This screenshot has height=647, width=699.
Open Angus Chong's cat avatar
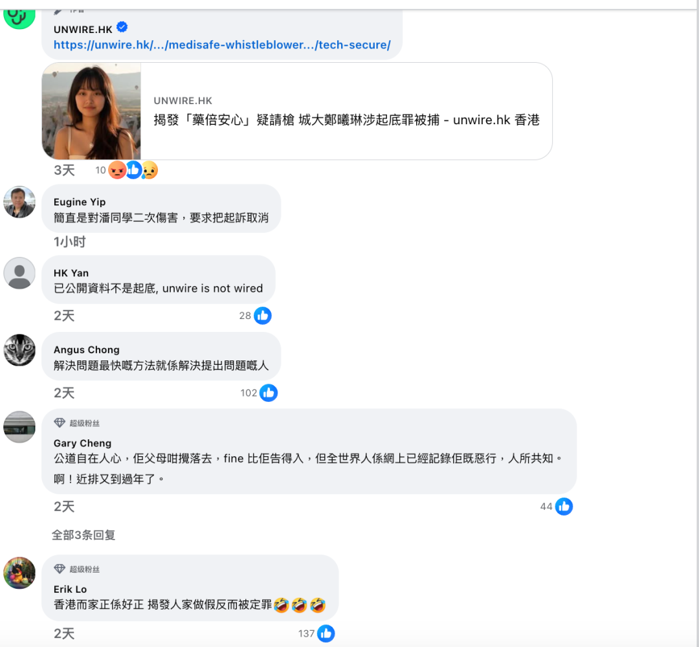tap(19, 350)
